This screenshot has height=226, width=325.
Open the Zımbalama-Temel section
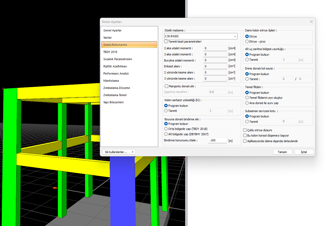coord(115,95)
